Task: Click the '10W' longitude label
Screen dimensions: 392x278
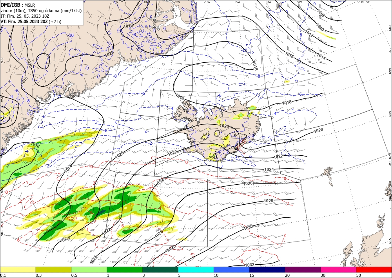Action: click(268, 2)
